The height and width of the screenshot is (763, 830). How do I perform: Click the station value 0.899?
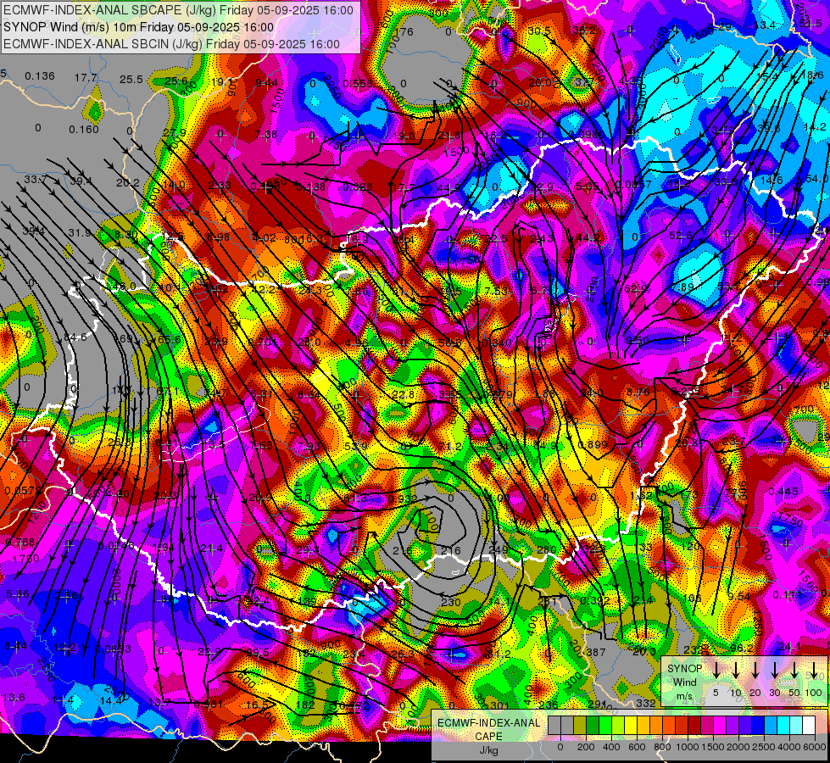593,444
